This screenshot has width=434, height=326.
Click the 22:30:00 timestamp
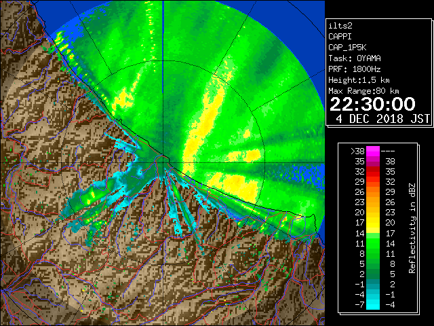tap(372, 105)
